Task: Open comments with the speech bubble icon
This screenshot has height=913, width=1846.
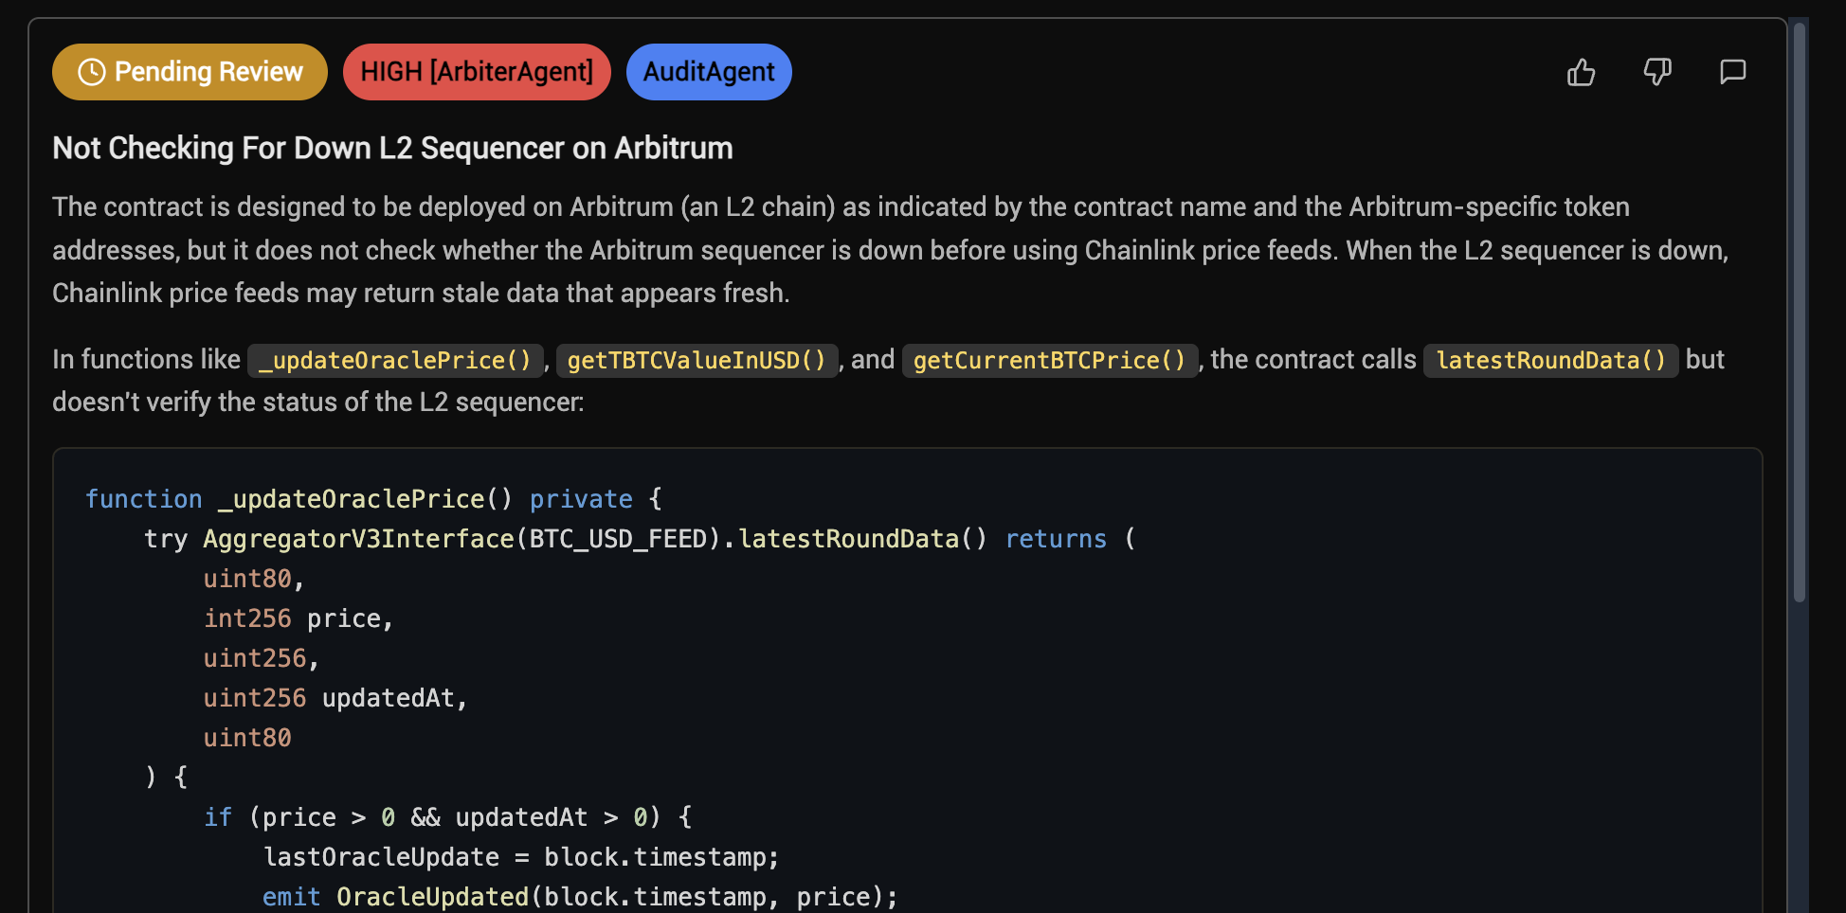Action: pos(1732,72)
